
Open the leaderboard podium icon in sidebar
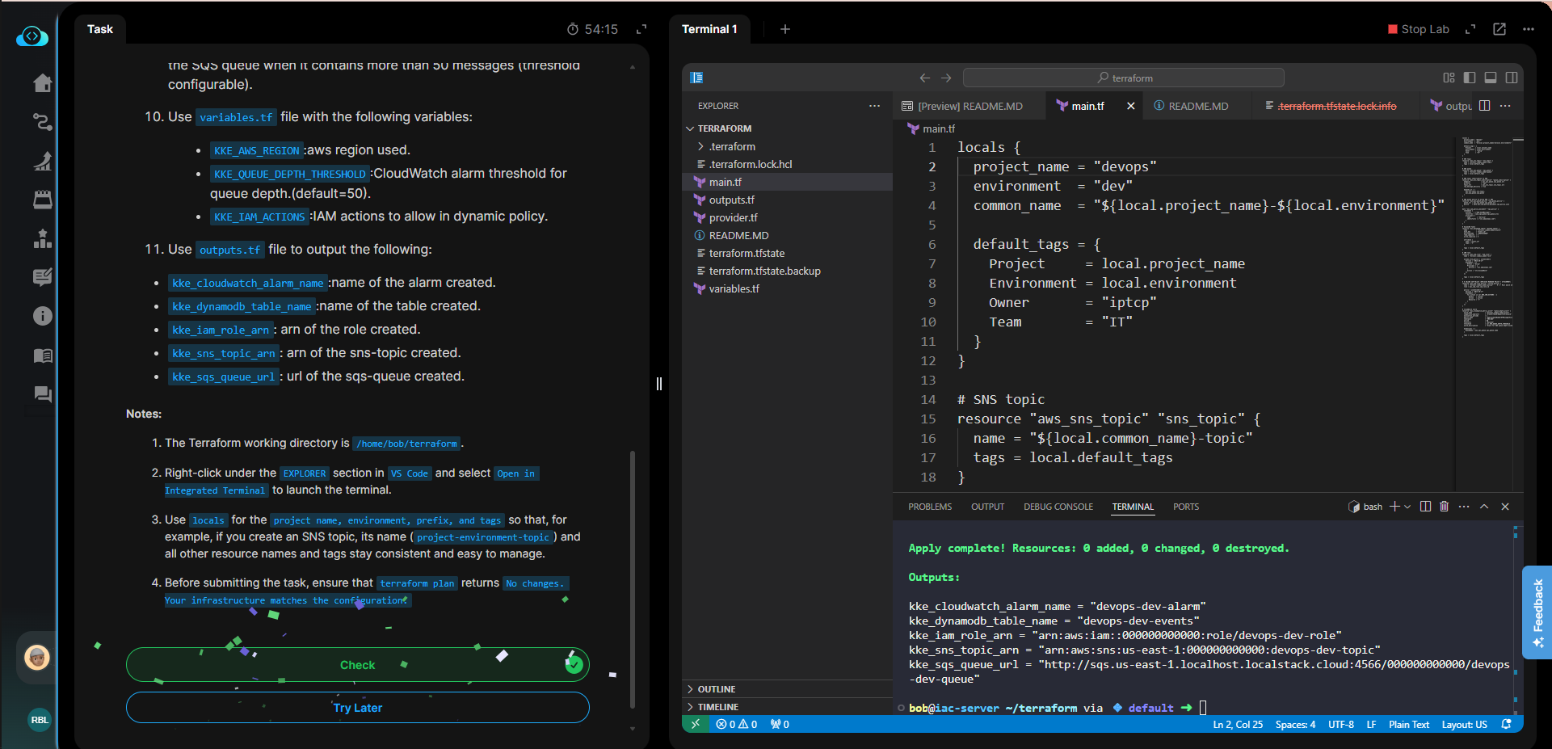click(42, 238)
